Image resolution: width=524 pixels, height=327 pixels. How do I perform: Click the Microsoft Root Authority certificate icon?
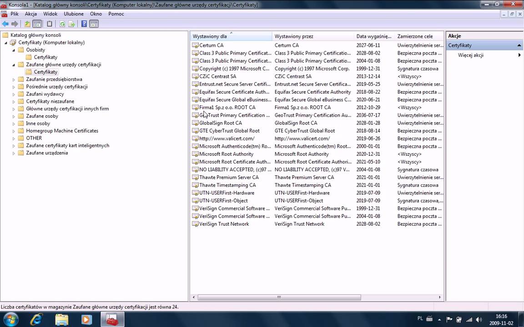pos(195,154)
